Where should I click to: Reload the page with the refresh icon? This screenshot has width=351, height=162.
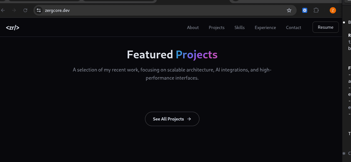(26, 10)
